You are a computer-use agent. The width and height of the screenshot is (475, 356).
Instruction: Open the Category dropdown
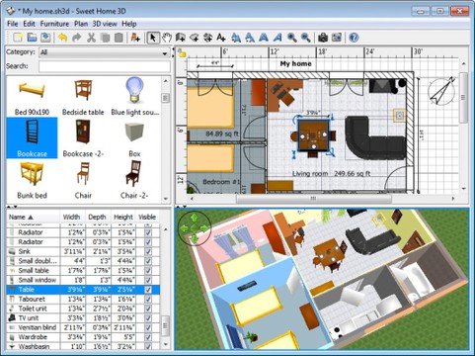coord(104,52)
